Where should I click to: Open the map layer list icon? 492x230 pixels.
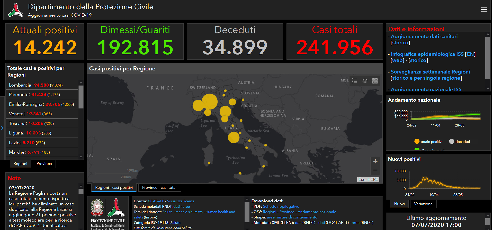[x=365, y=81]
